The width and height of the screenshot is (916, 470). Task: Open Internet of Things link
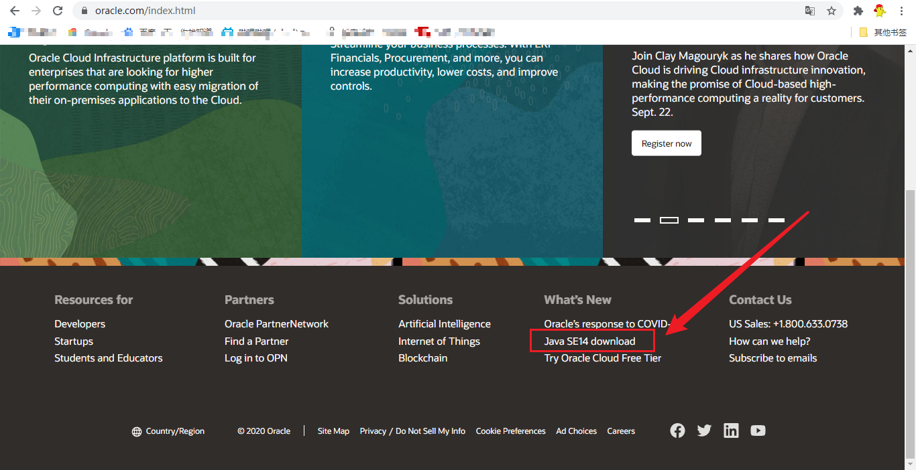click(439, 341)
